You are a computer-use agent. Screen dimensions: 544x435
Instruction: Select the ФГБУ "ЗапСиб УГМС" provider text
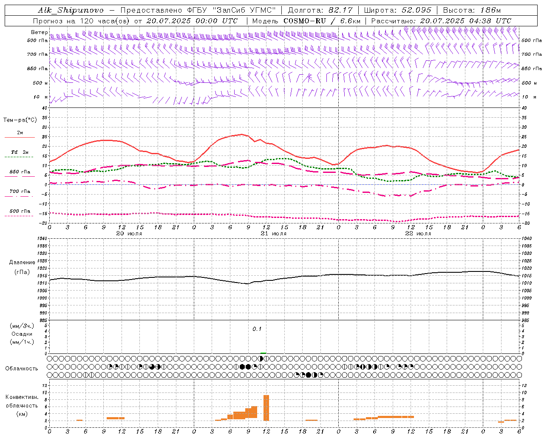232,10
